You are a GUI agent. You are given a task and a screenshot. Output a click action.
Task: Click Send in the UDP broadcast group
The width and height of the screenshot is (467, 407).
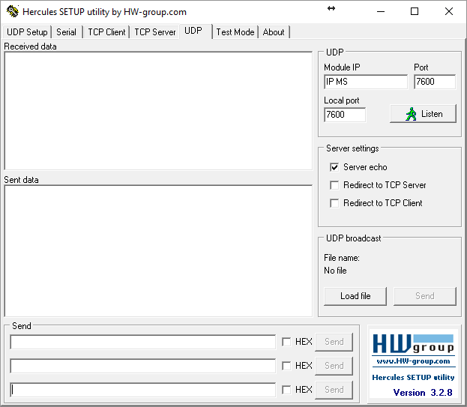coord(425,296)
